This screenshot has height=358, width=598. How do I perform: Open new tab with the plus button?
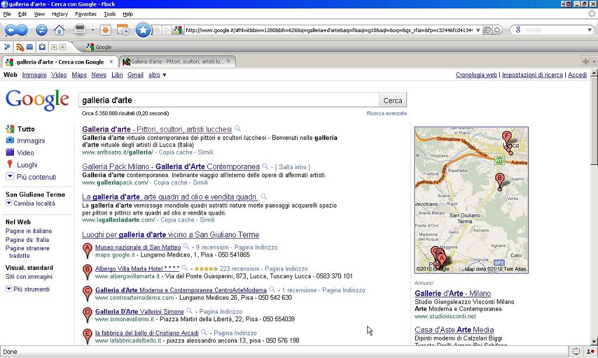[x=585, y=61]
